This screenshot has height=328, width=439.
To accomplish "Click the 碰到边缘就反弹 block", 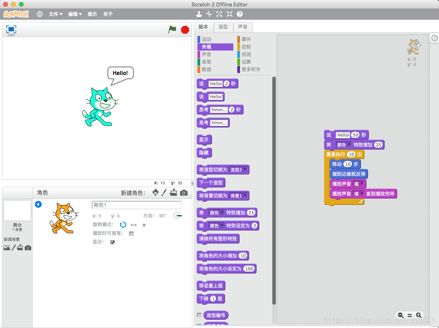I will [349, 174].
